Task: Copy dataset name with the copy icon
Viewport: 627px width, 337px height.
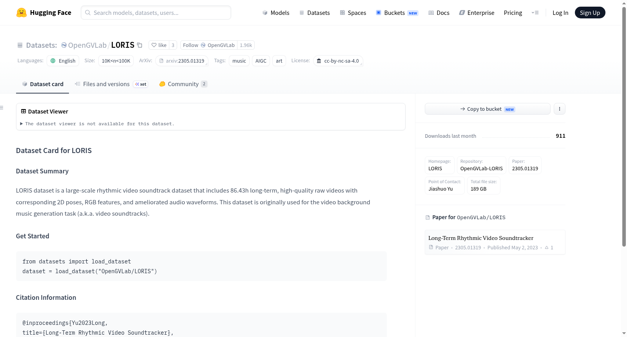Action: [x=140, y=45]
